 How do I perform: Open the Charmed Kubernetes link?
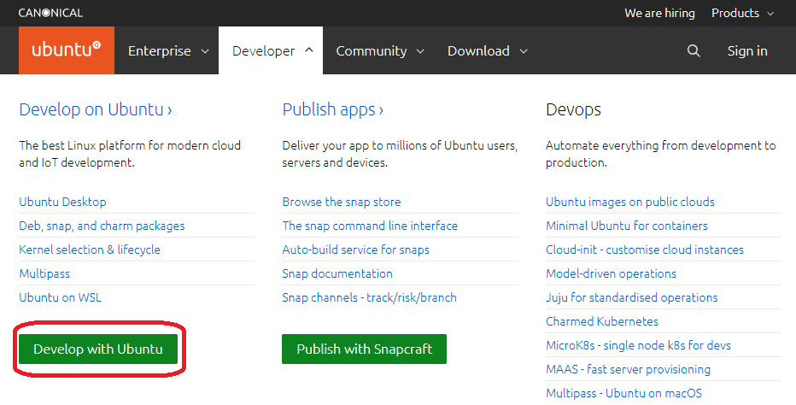[601, 321]
